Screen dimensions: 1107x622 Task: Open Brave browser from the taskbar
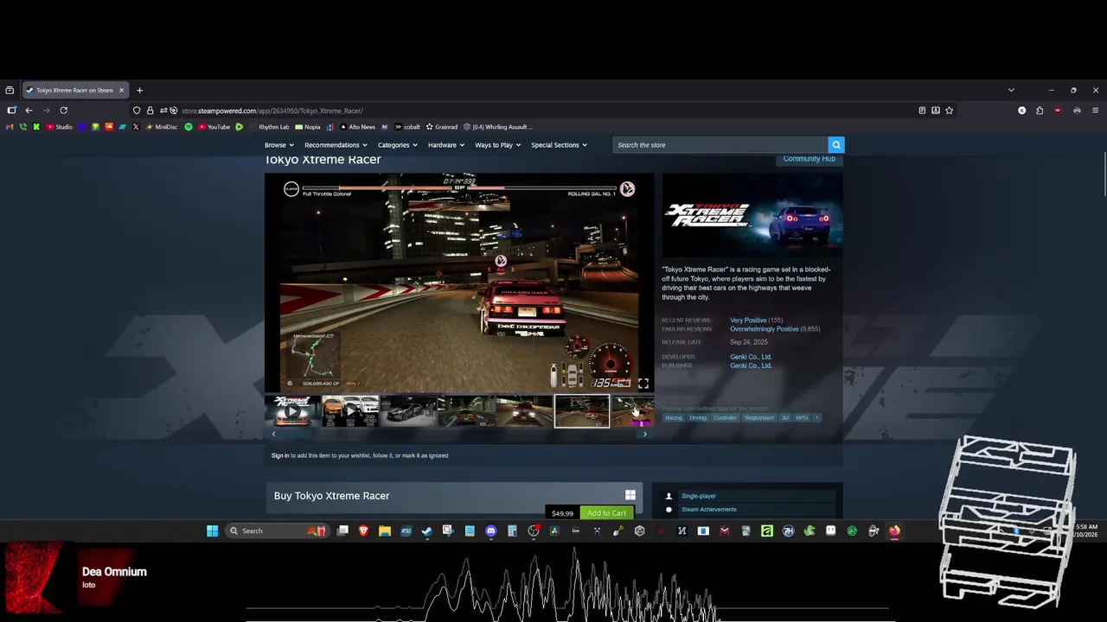coord(364,530)
